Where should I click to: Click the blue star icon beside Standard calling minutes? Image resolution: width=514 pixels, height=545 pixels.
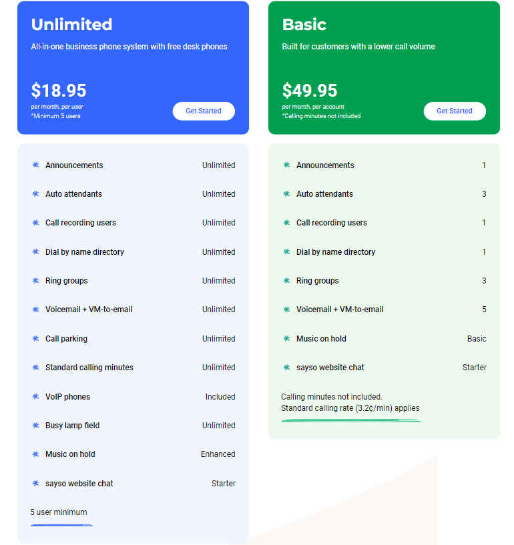click(x=36, y=368)
